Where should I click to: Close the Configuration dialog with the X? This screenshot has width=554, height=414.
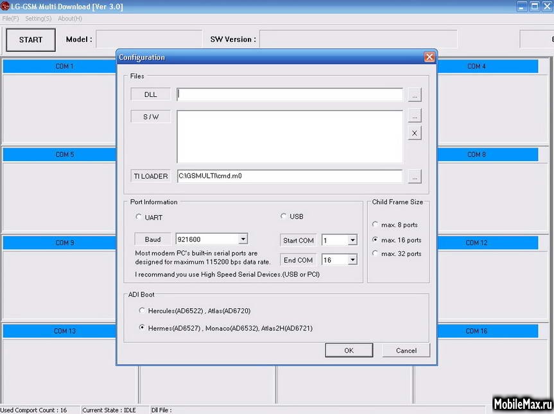[x=429, y=57]
